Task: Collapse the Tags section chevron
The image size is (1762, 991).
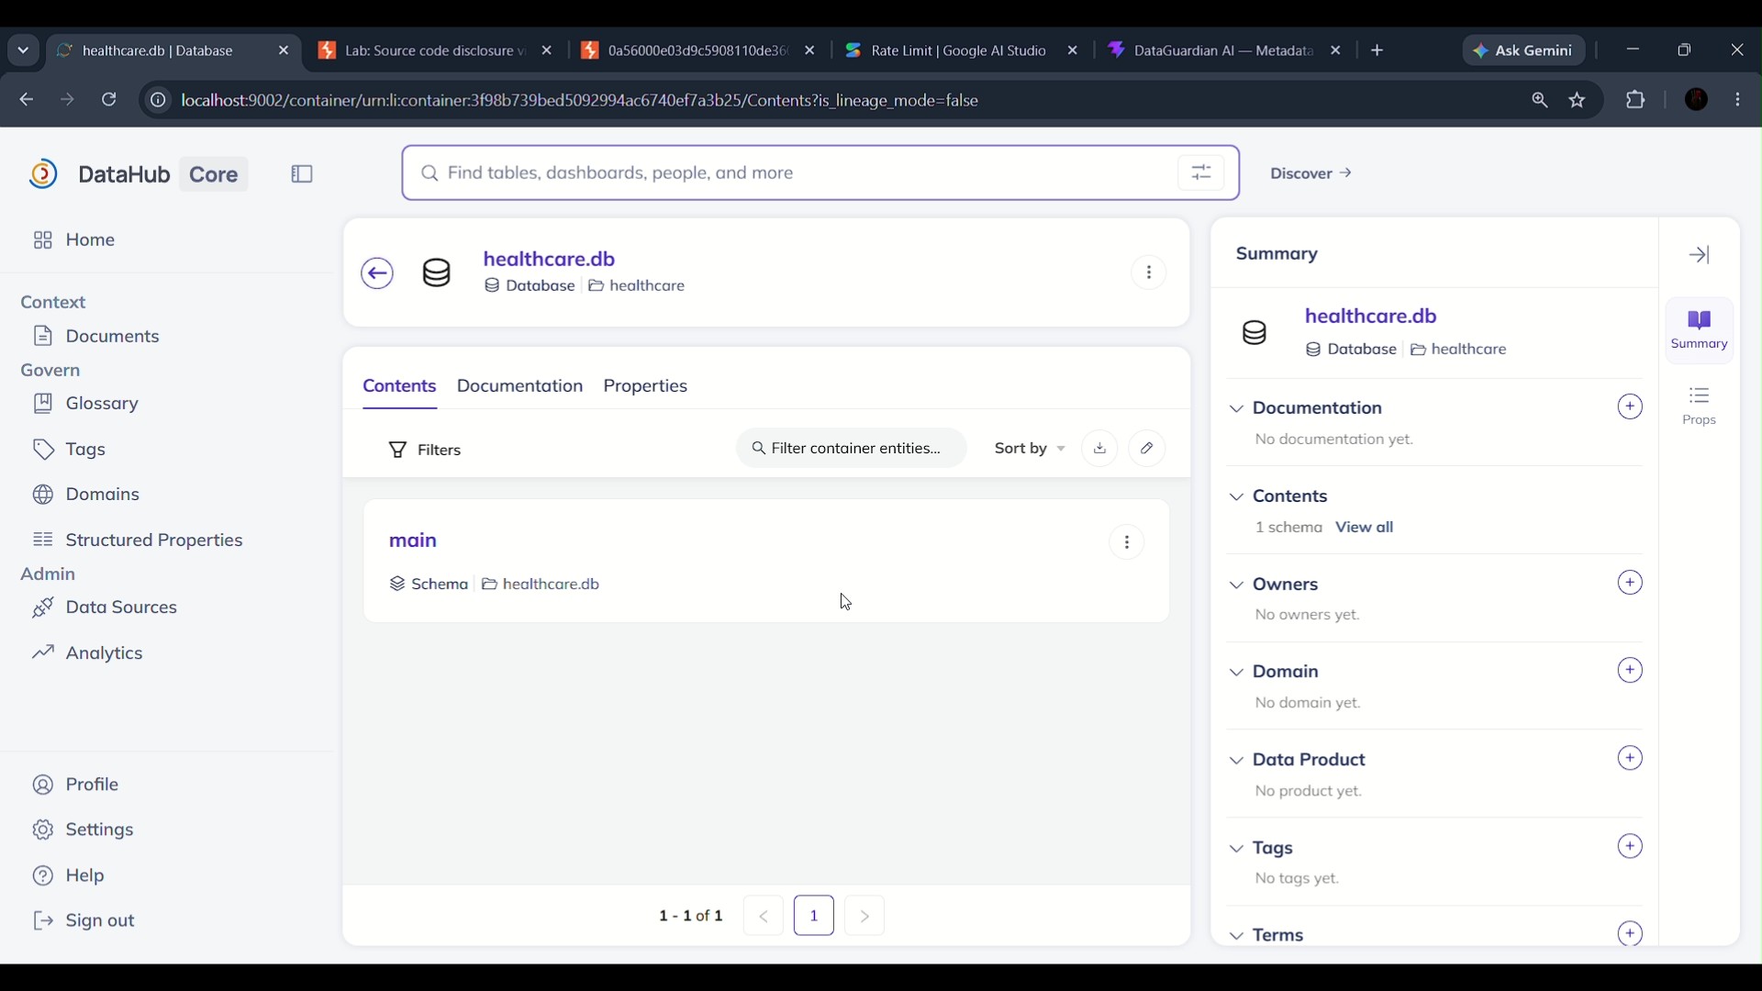Action: (x=1237, y=849)
